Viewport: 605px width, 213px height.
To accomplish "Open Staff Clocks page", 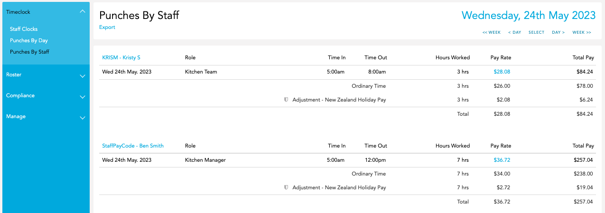I will coord(24,29).
